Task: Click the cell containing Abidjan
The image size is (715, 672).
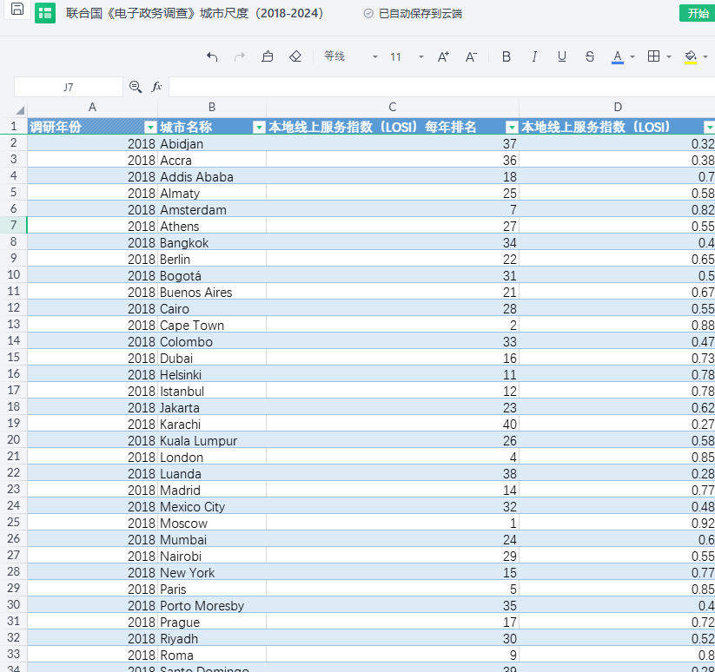Action: click(212, 143)
